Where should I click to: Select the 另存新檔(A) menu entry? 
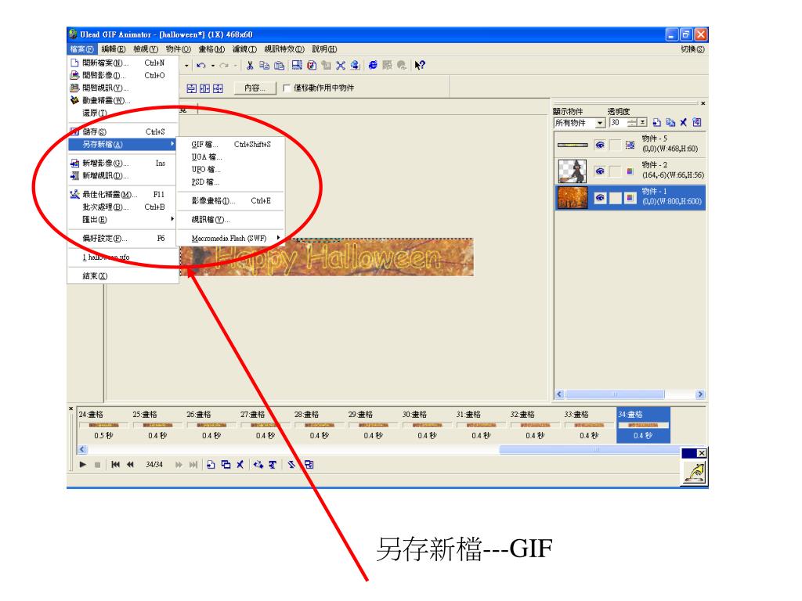coord(123,145)
